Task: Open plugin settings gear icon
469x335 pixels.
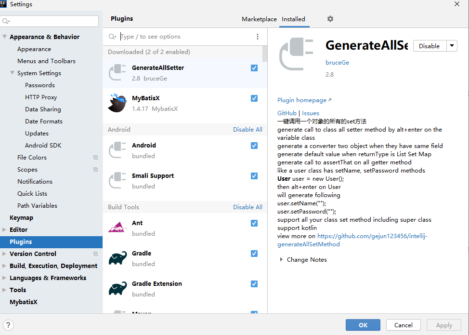Action: 330,19
